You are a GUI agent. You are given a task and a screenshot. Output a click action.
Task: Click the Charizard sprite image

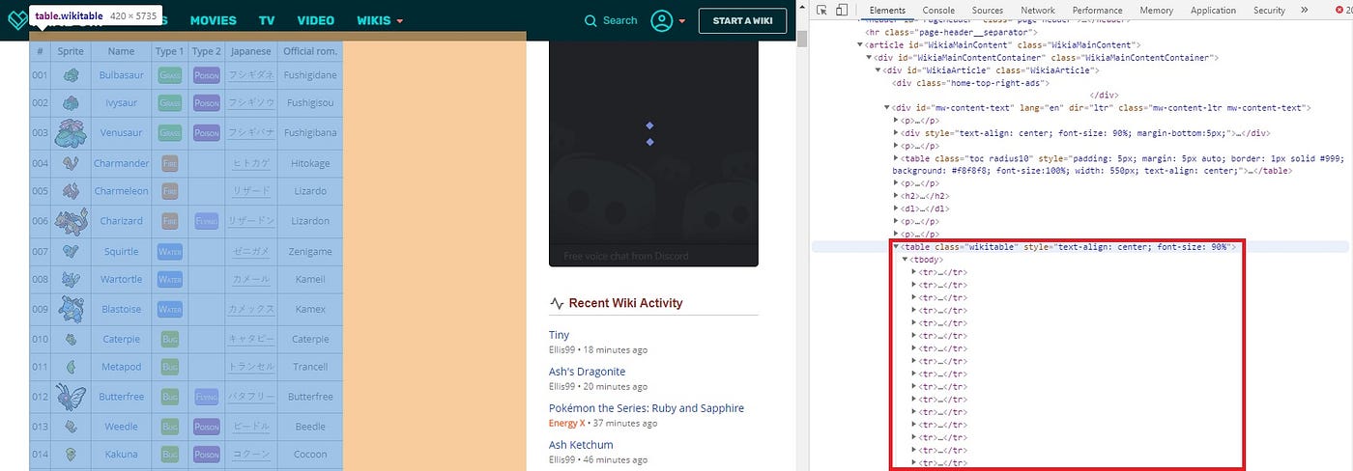tap(71, 221)
